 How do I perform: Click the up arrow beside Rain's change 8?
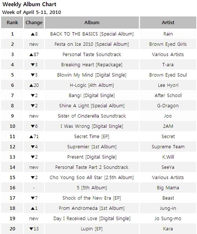(x=33, y=34)
